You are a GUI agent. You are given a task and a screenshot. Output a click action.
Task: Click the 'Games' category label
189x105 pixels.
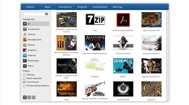[31, 45]
